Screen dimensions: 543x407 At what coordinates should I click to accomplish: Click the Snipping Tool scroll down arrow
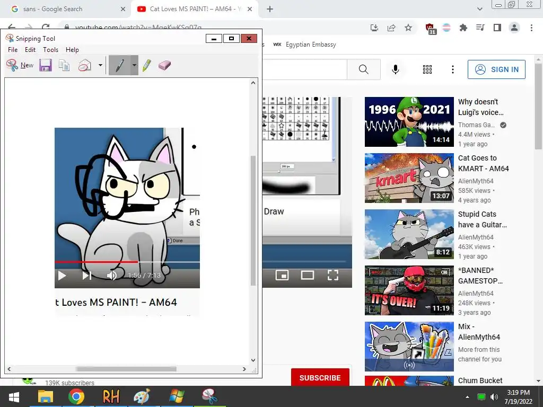(x=253, y=360)
